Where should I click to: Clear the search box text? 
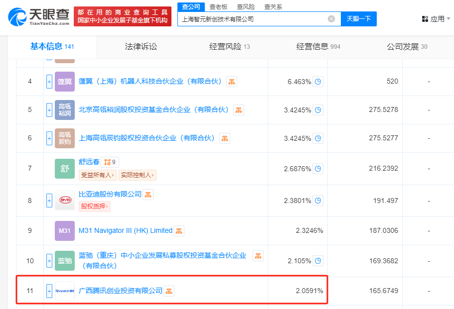(x=331, y=19)
